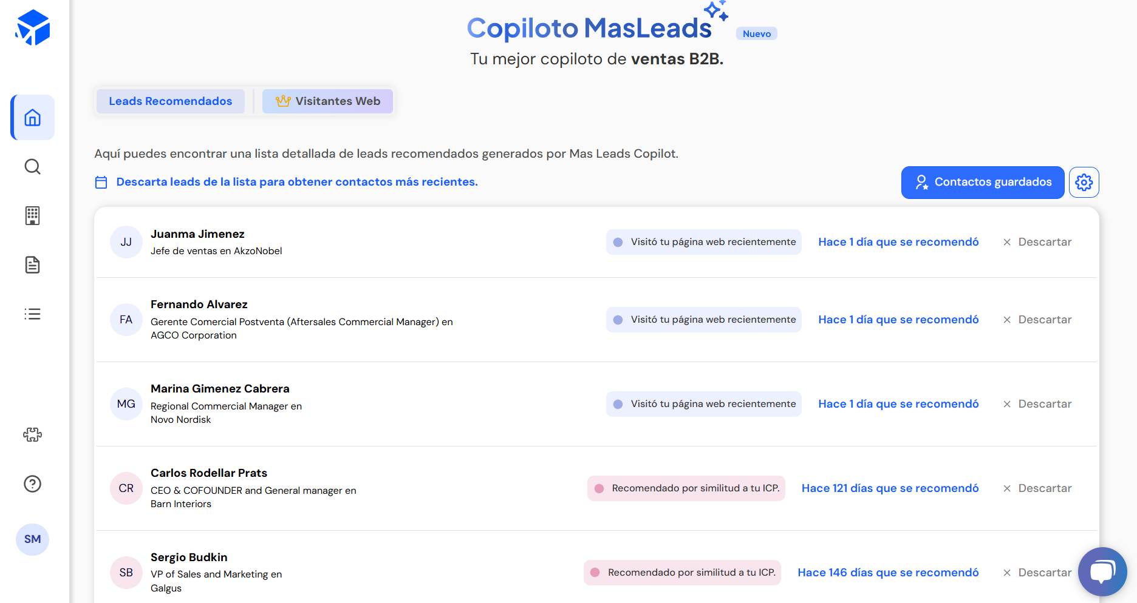Image resolution: width=1137 pixels, height=603 pixels.
Task: Switch to Leads Recomendados tab
Action: 171,101
